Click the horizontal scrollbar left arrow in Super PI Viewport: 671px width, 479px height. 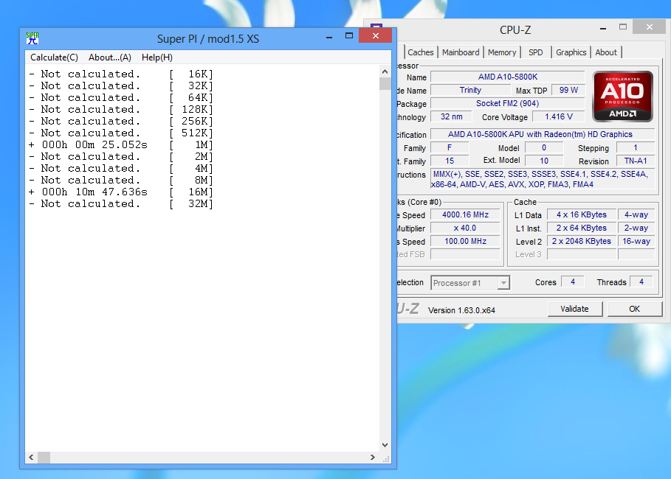click(x=31, y=457)
